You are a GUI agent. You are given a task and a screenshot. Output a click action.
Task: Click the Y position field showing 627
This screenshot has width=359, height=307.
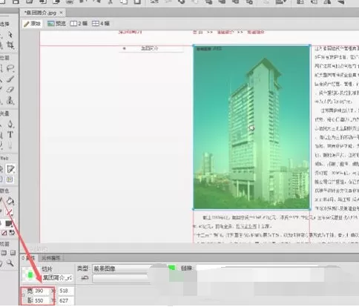65,300
